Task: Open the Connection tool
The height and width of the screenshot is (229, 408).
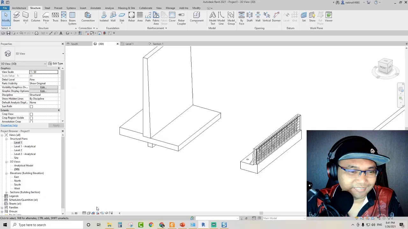Action: [x=88, y=17]
